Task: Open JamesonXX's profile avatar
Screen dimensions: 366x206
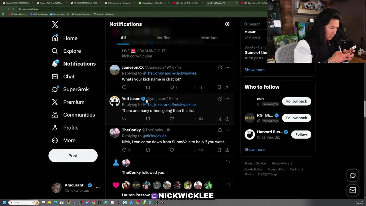Action: coord(115,70)
